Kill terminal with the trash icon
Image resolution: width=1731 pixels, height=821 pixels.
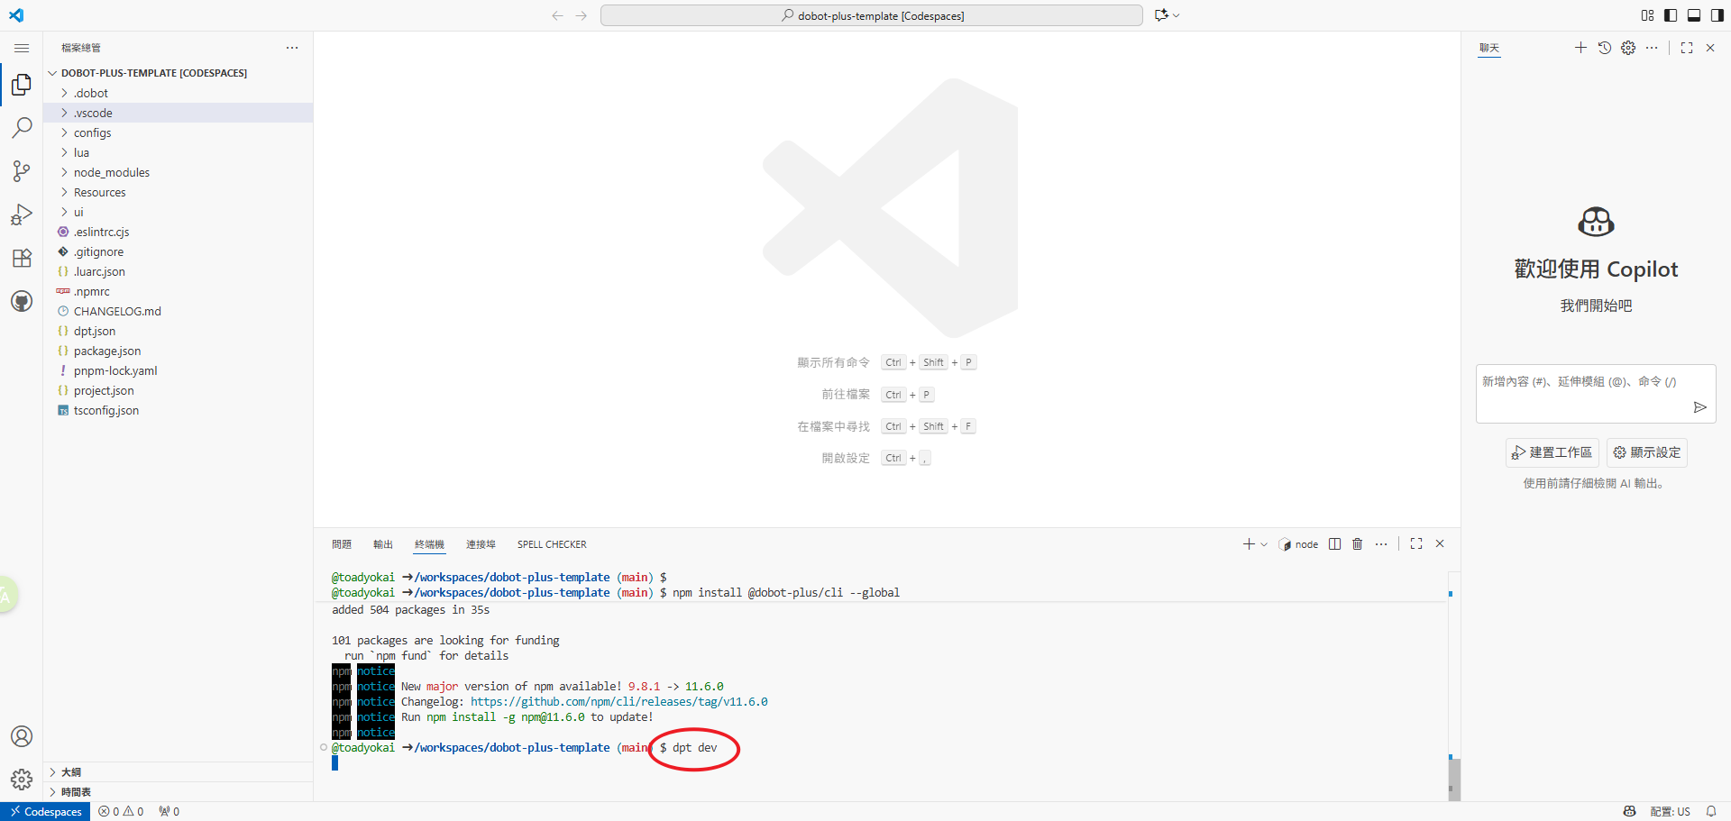click(x=1358, y=544)
